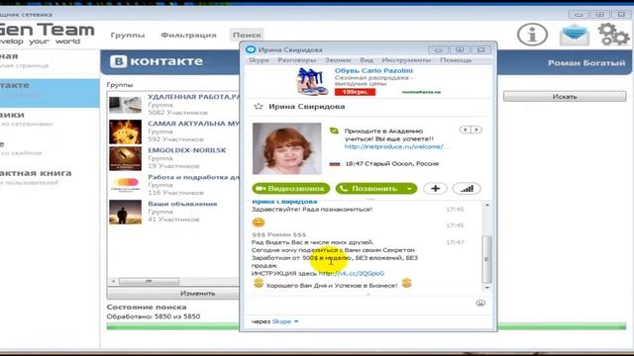Click the Carlo Pazolini shoe ad image
634x356 pixels.
pos(312,81)
